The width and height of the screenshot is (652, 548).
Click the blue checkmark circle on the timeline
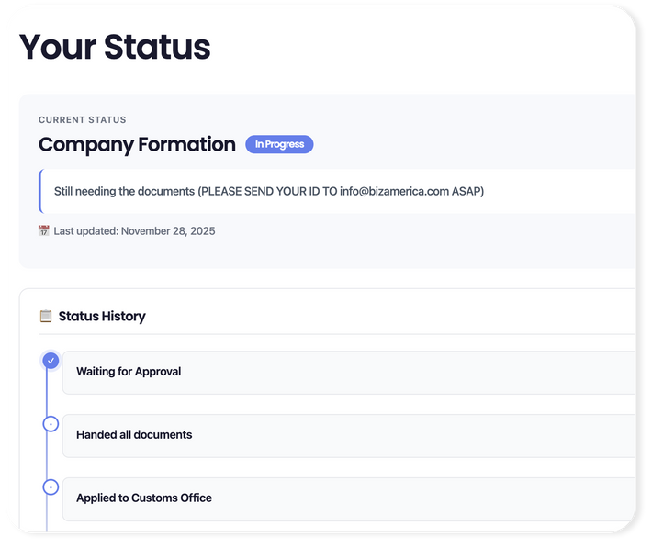(51, 361)
